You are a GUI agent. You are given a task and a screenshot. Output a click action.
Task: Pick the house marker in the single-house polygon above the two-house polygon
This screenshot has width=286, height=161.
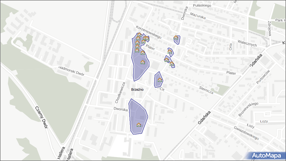tap(170, 51)
